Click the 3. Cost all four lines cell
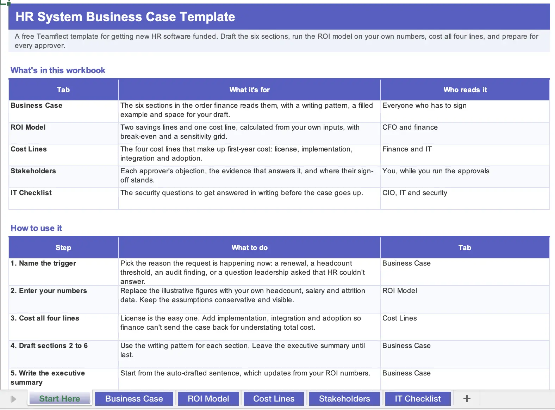The image size is (555, 410). 63,327
